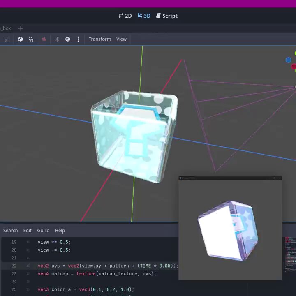Click the code minimap beside the shader editor
The height and width of the screenshot is (296, 296).
[290, 254]
